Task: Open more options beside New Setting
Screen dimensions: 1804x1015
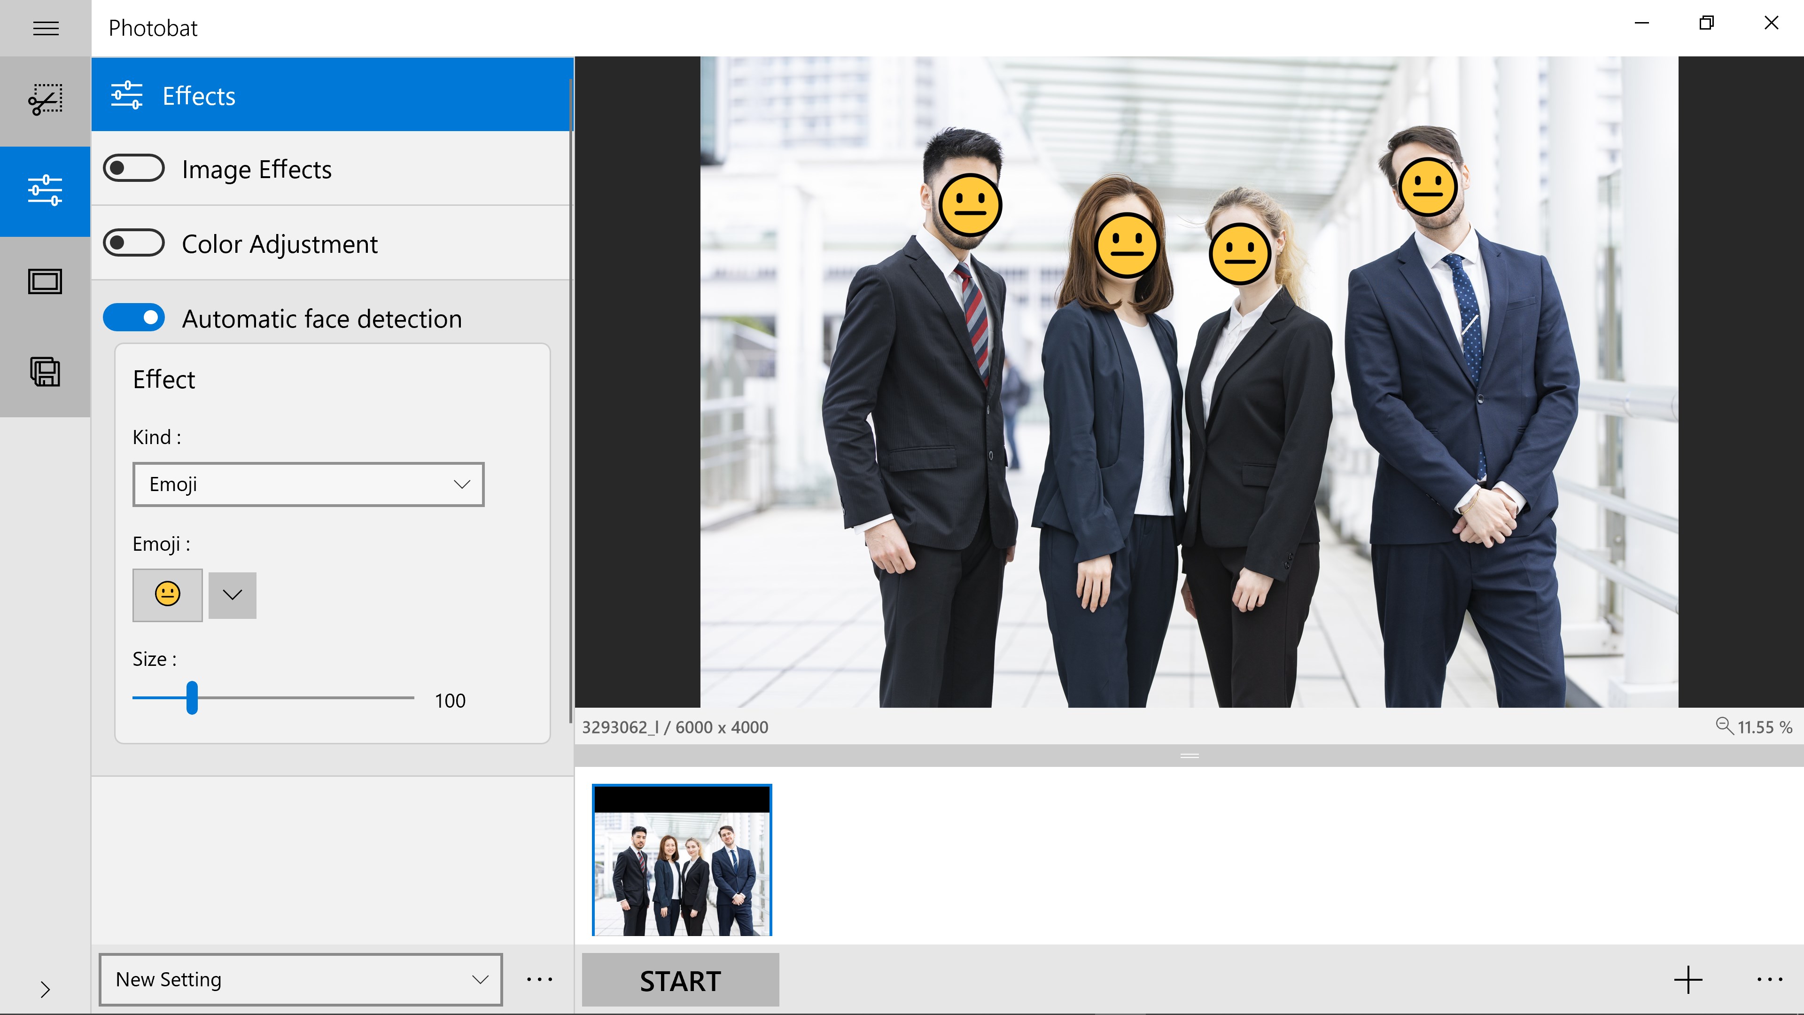Action: (x=539, y=979)
